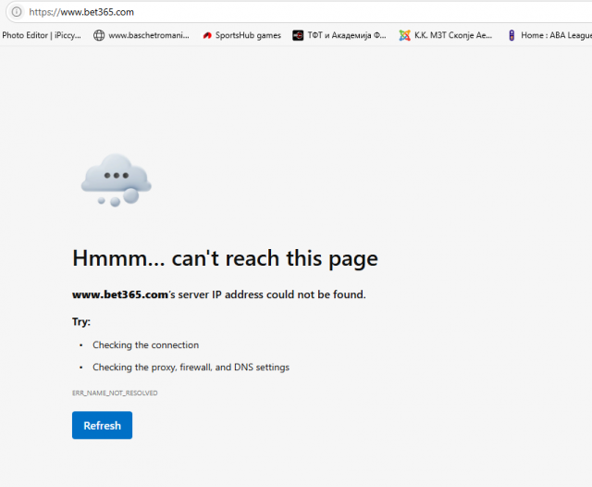The width and height of the screenshot is (592, 487).
Task: Click the ERR_NAME_NOT_RESOLVED error code
Action: 115,393
